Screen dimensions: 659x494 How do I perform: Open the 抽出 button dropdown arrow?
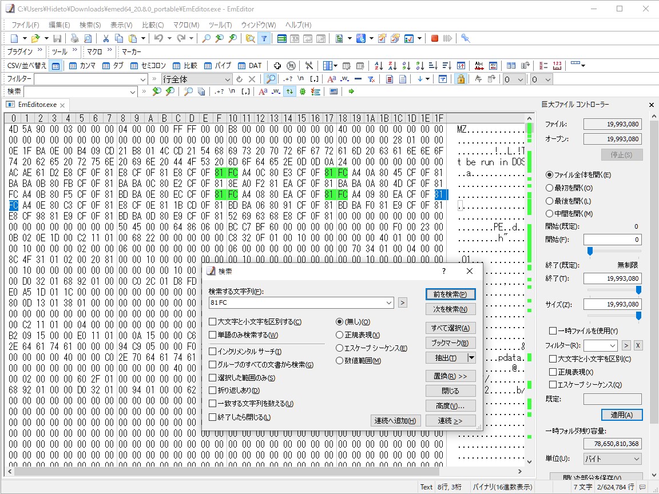(471, 358)
